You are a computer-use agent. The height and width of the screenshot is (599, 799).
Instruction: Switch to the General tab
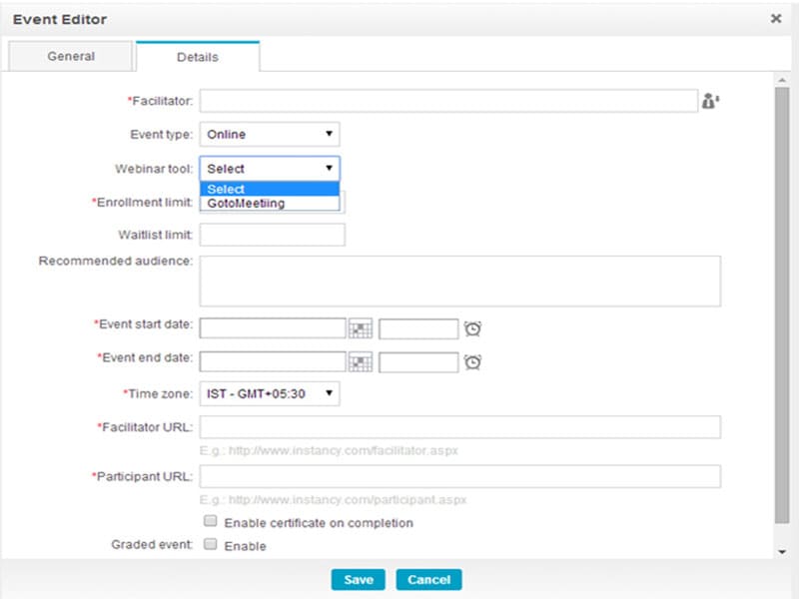tap(71, 57)
